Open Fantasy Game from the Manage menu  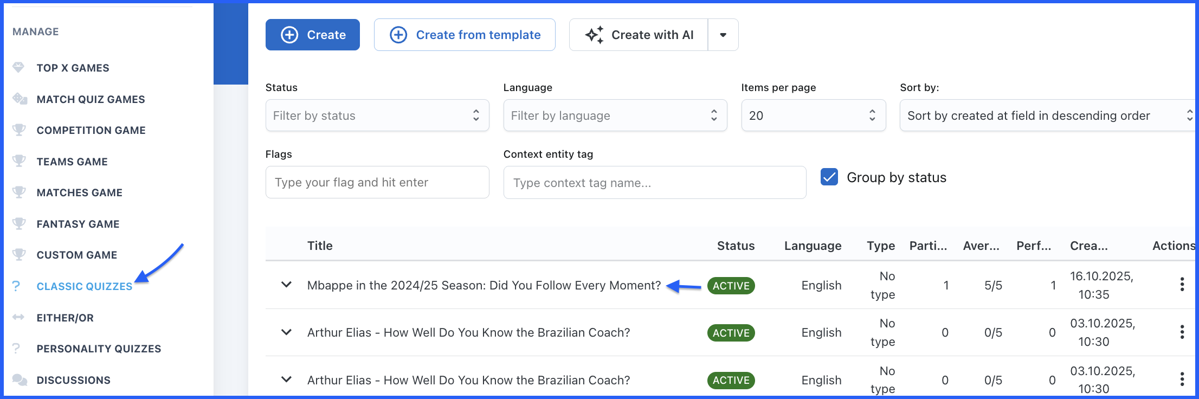point(78,224)
